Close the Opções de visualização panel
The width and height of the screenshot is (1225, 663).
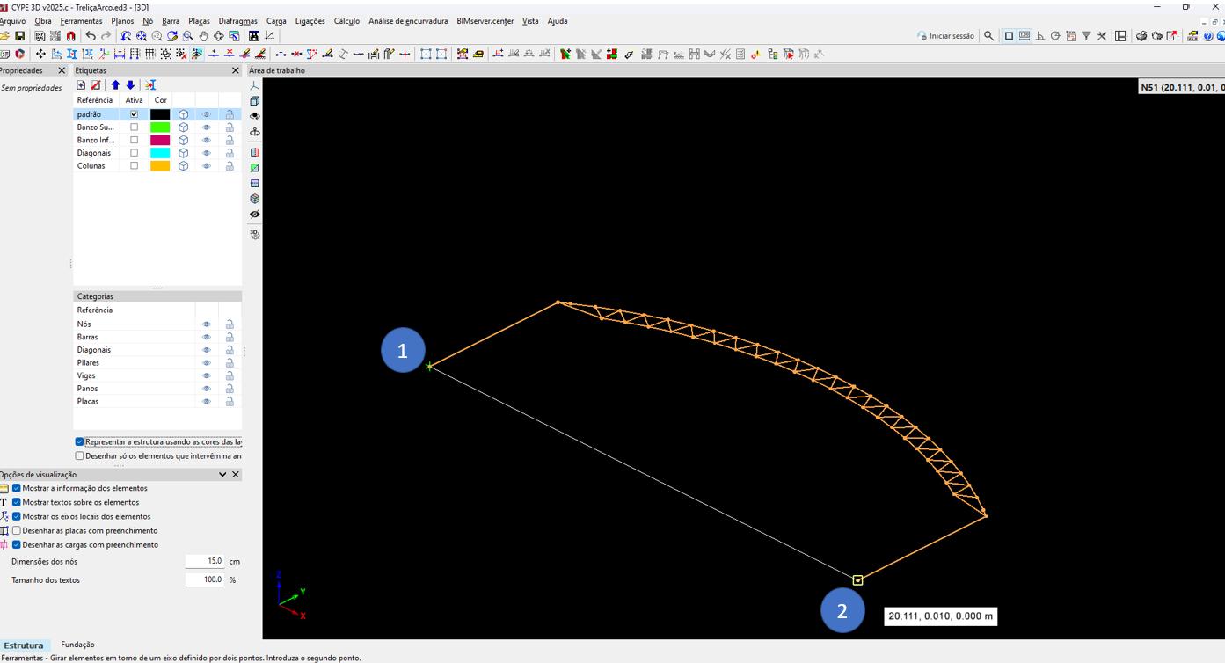click(x=236, y=475)
